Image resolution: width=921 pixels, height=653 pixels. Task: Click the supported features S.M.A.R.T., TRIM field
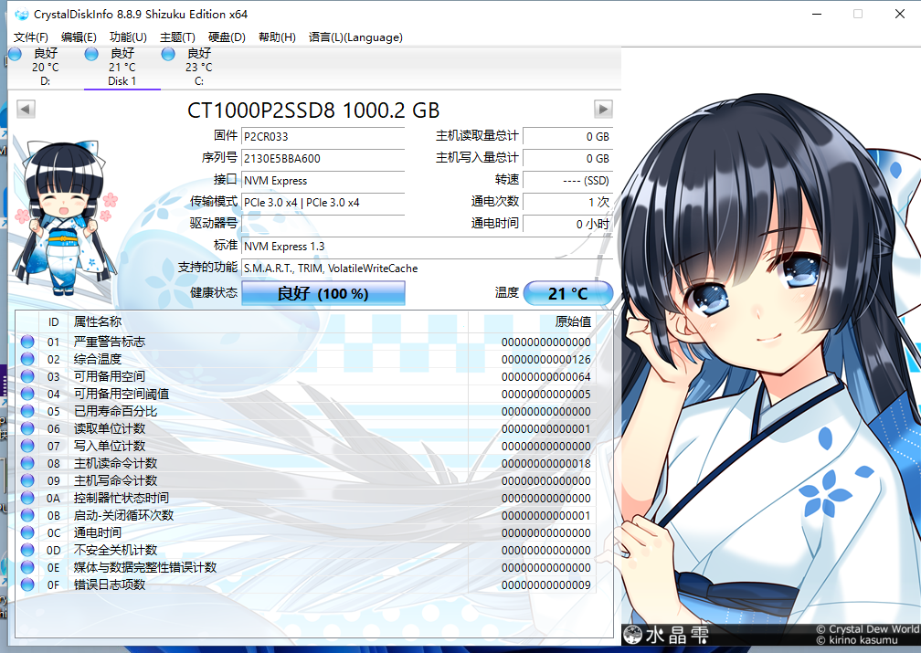[427, 269]
